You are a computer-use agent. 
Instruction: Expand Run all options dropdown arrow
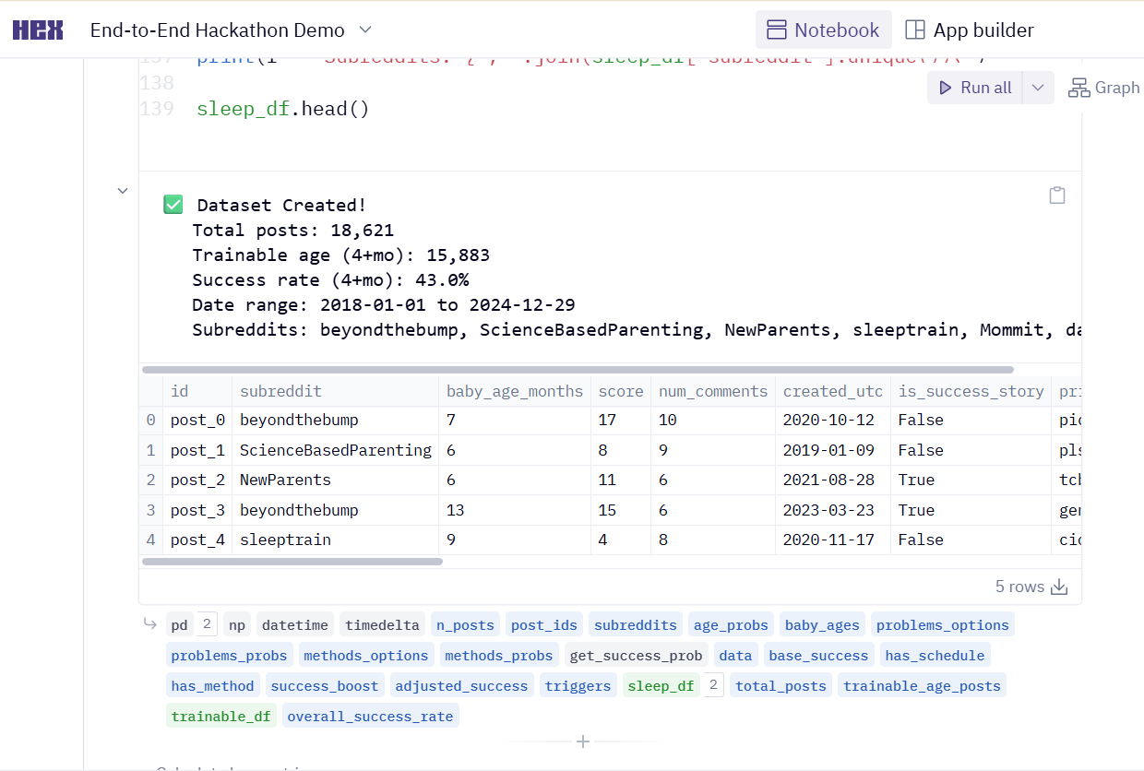[1038, 88]
